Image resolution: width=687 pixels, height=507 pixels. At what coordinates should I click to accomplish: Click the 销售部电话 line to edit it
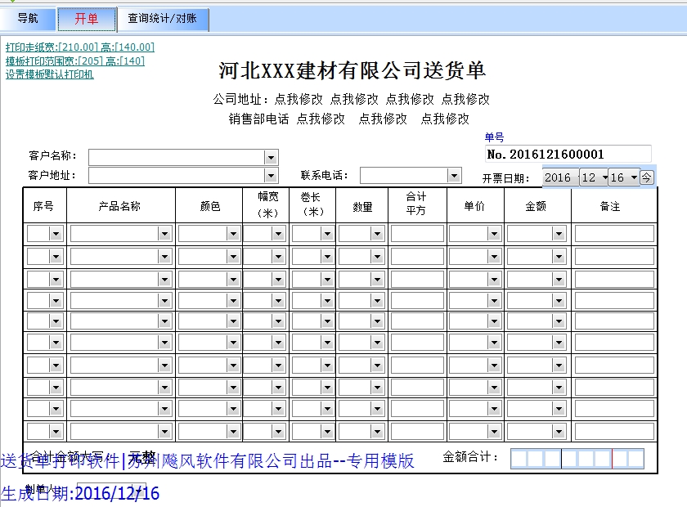348,119
